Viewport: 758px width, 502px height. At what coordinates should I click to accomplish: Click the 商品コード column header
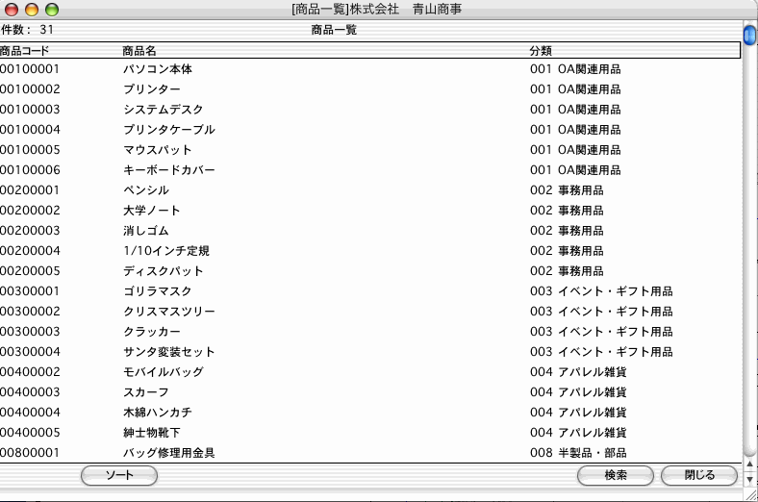click(x=25, y=50)
